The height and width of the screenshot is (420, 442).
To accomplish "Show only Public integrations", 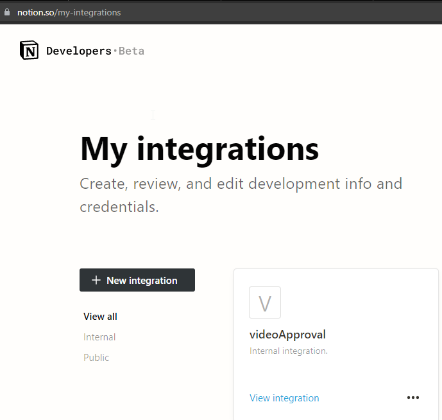I will (96, 357).
